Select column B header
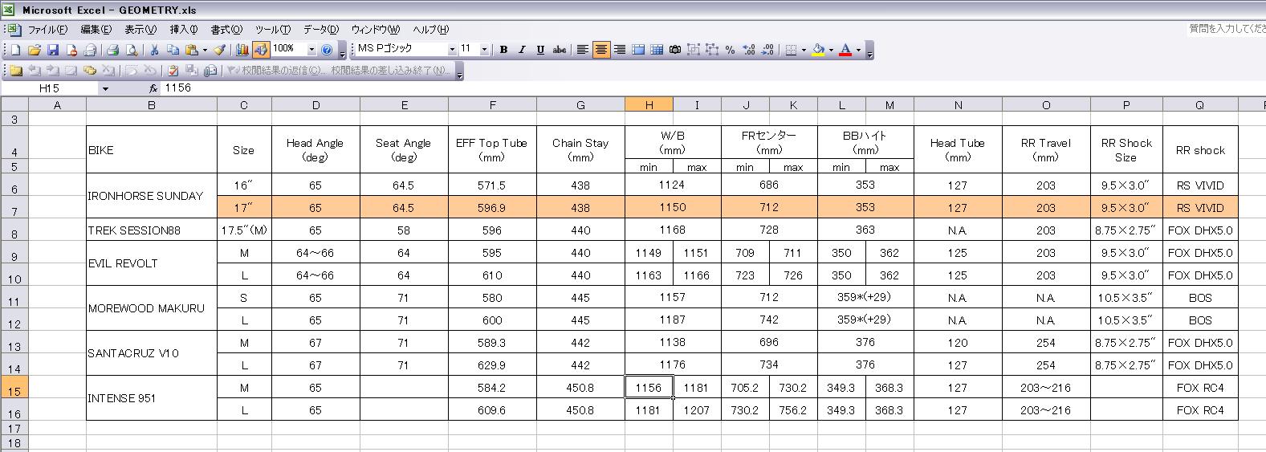1266x452 pixels. coord(151,104)
